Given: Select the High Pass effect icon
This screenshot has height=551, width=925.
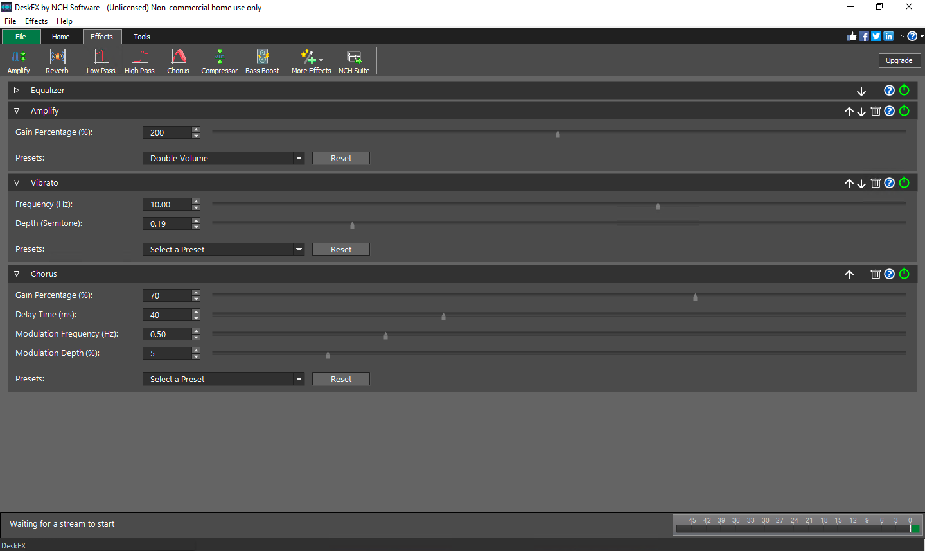Looking at the screenshot, I should [x=139, y=60].
